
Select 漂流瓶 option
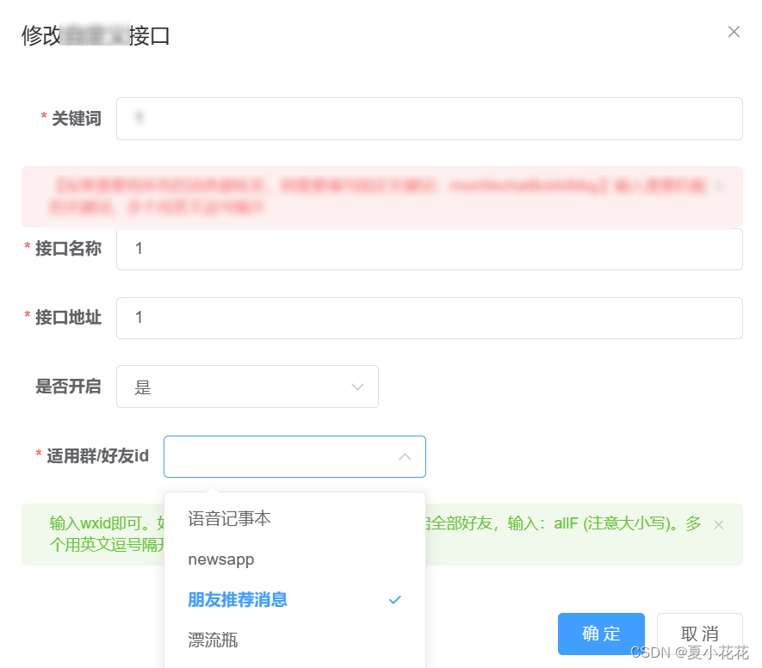click(295, 640)
